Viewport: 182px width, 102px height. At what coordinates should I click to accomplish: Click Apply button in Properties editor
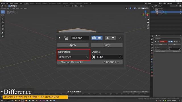coord(161,44)
